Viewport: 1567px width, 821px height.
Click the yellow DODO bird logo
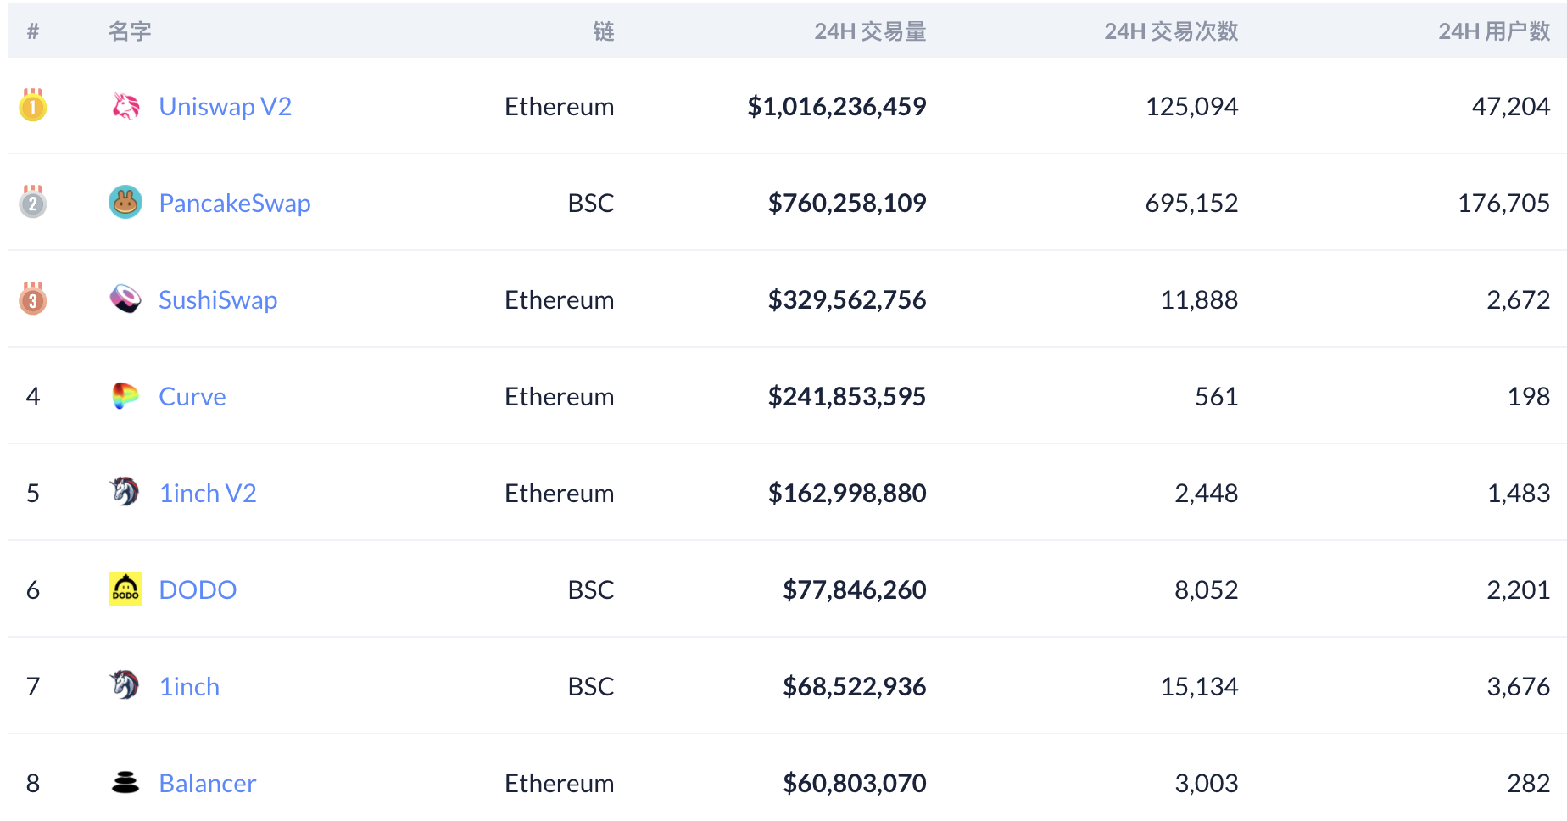(x=125, y=589)
